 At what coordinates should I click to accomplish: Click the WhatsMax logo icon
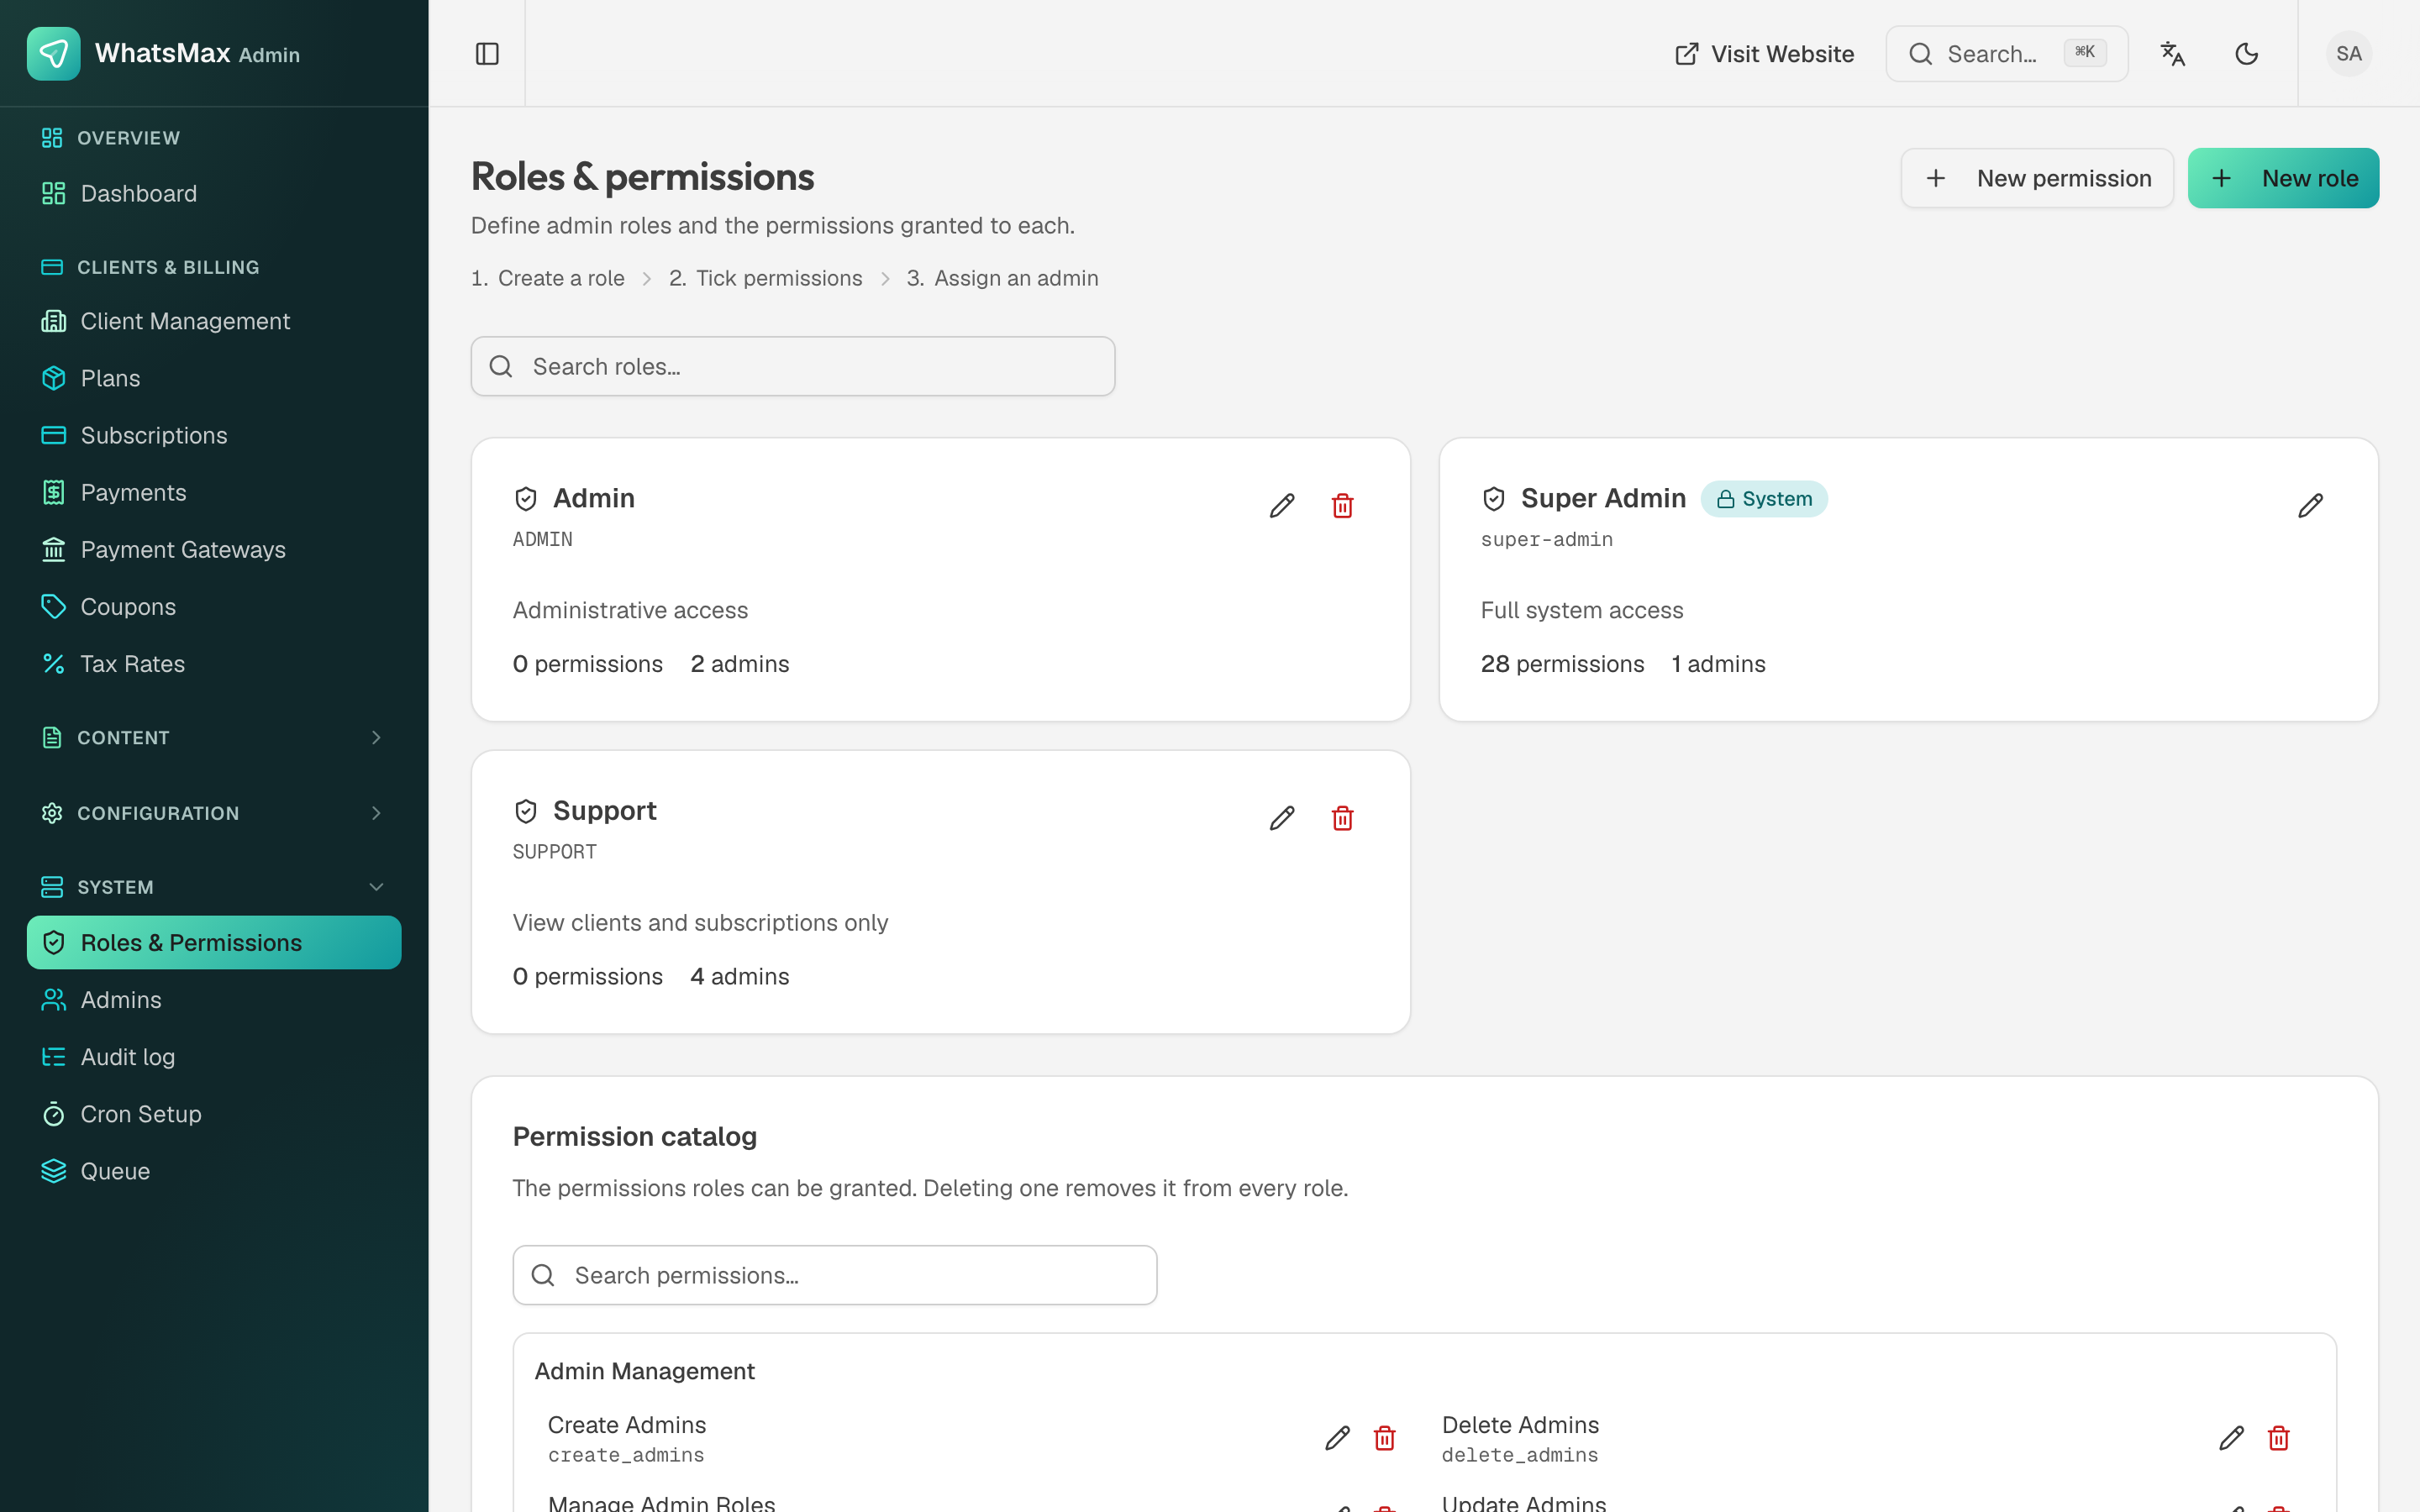(54, 53)
